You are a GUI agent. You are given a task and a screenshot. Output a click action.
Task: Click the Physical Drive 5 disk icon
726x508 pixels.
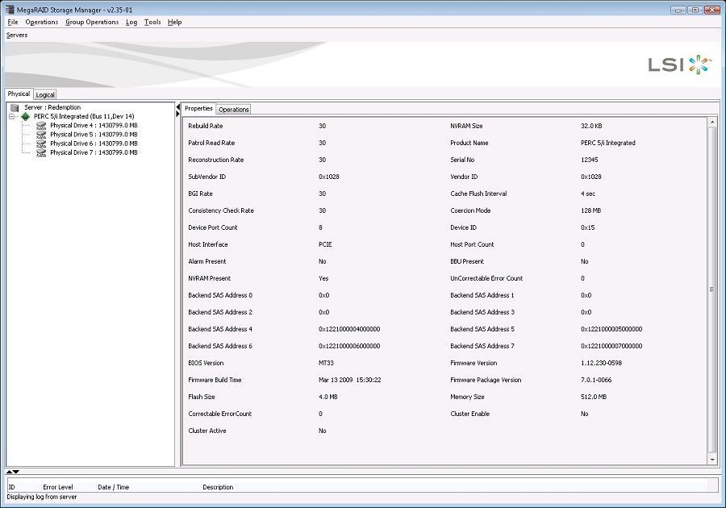(x=41, y=135)
